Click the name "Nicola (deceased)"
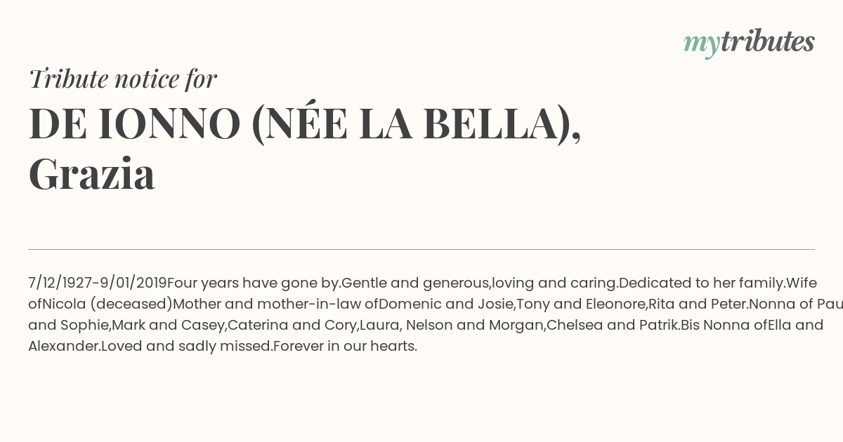Viewport: 843px width, 442px height. [107, 304]
